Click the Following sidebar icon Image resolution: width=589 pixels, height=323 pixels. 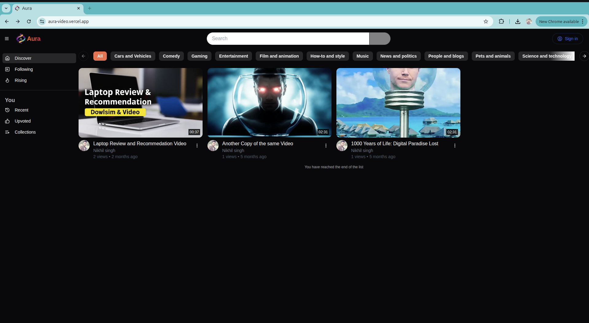coord(7,69)
